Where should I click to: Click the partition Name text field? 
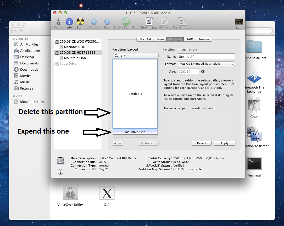[206, 57]
